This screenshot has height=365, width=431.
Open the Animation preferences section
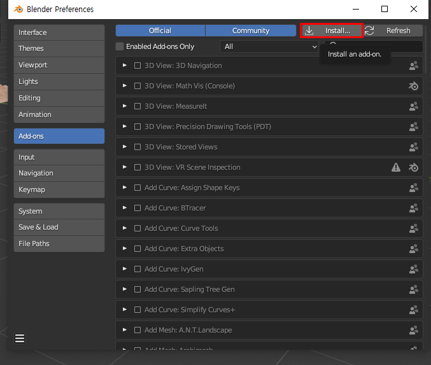click(59, 114)
